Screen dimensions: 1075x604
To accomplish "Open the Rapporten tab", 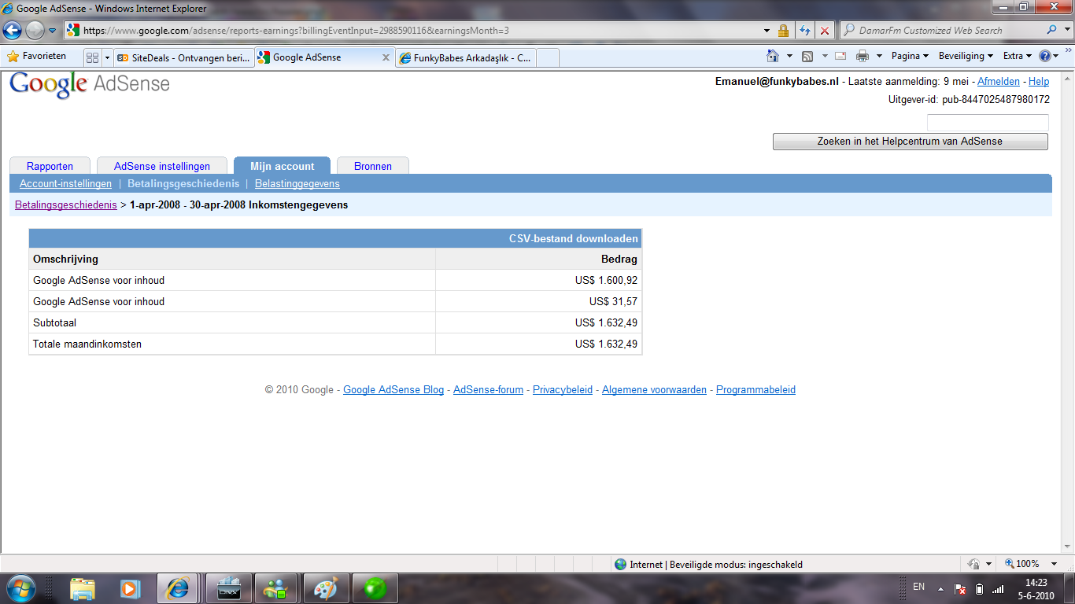I will point(50,166).
